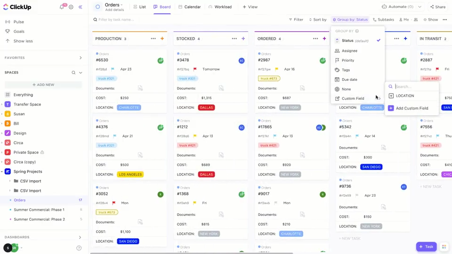The width and height of the screenshot is (452, 254).
Task: Open the notifications bell
Action: 62,7
